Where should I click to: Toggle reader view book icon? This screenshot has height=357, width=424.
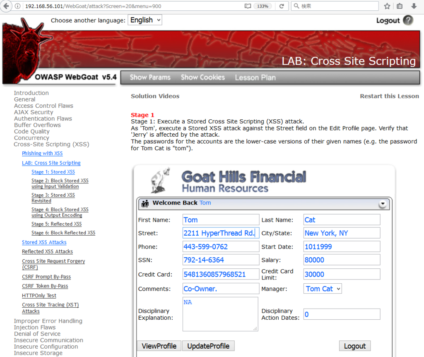248,6
